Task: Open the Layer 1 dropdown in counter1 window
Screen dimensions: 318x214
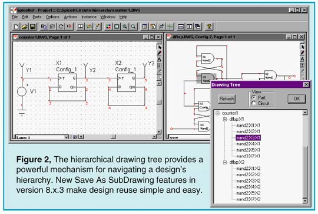Action: (66, 137)
